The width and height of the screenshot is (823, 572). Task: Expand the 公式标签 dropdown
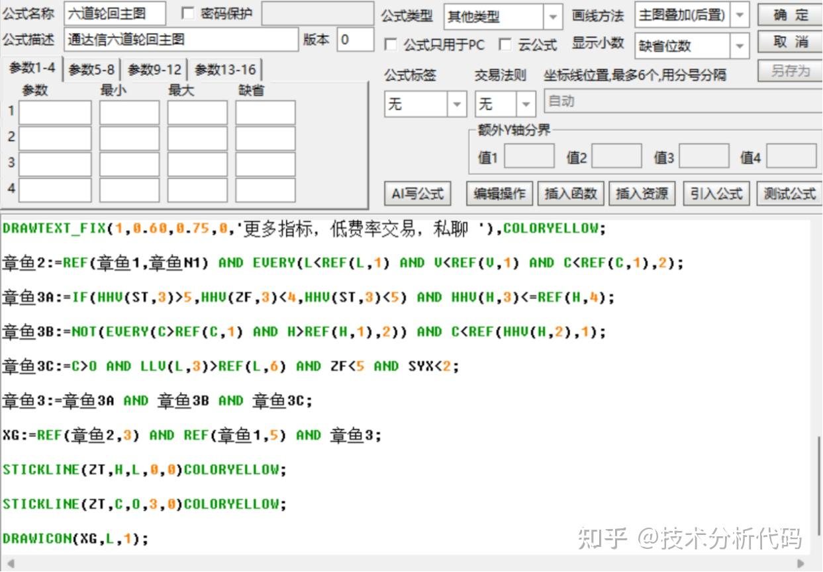457,104
